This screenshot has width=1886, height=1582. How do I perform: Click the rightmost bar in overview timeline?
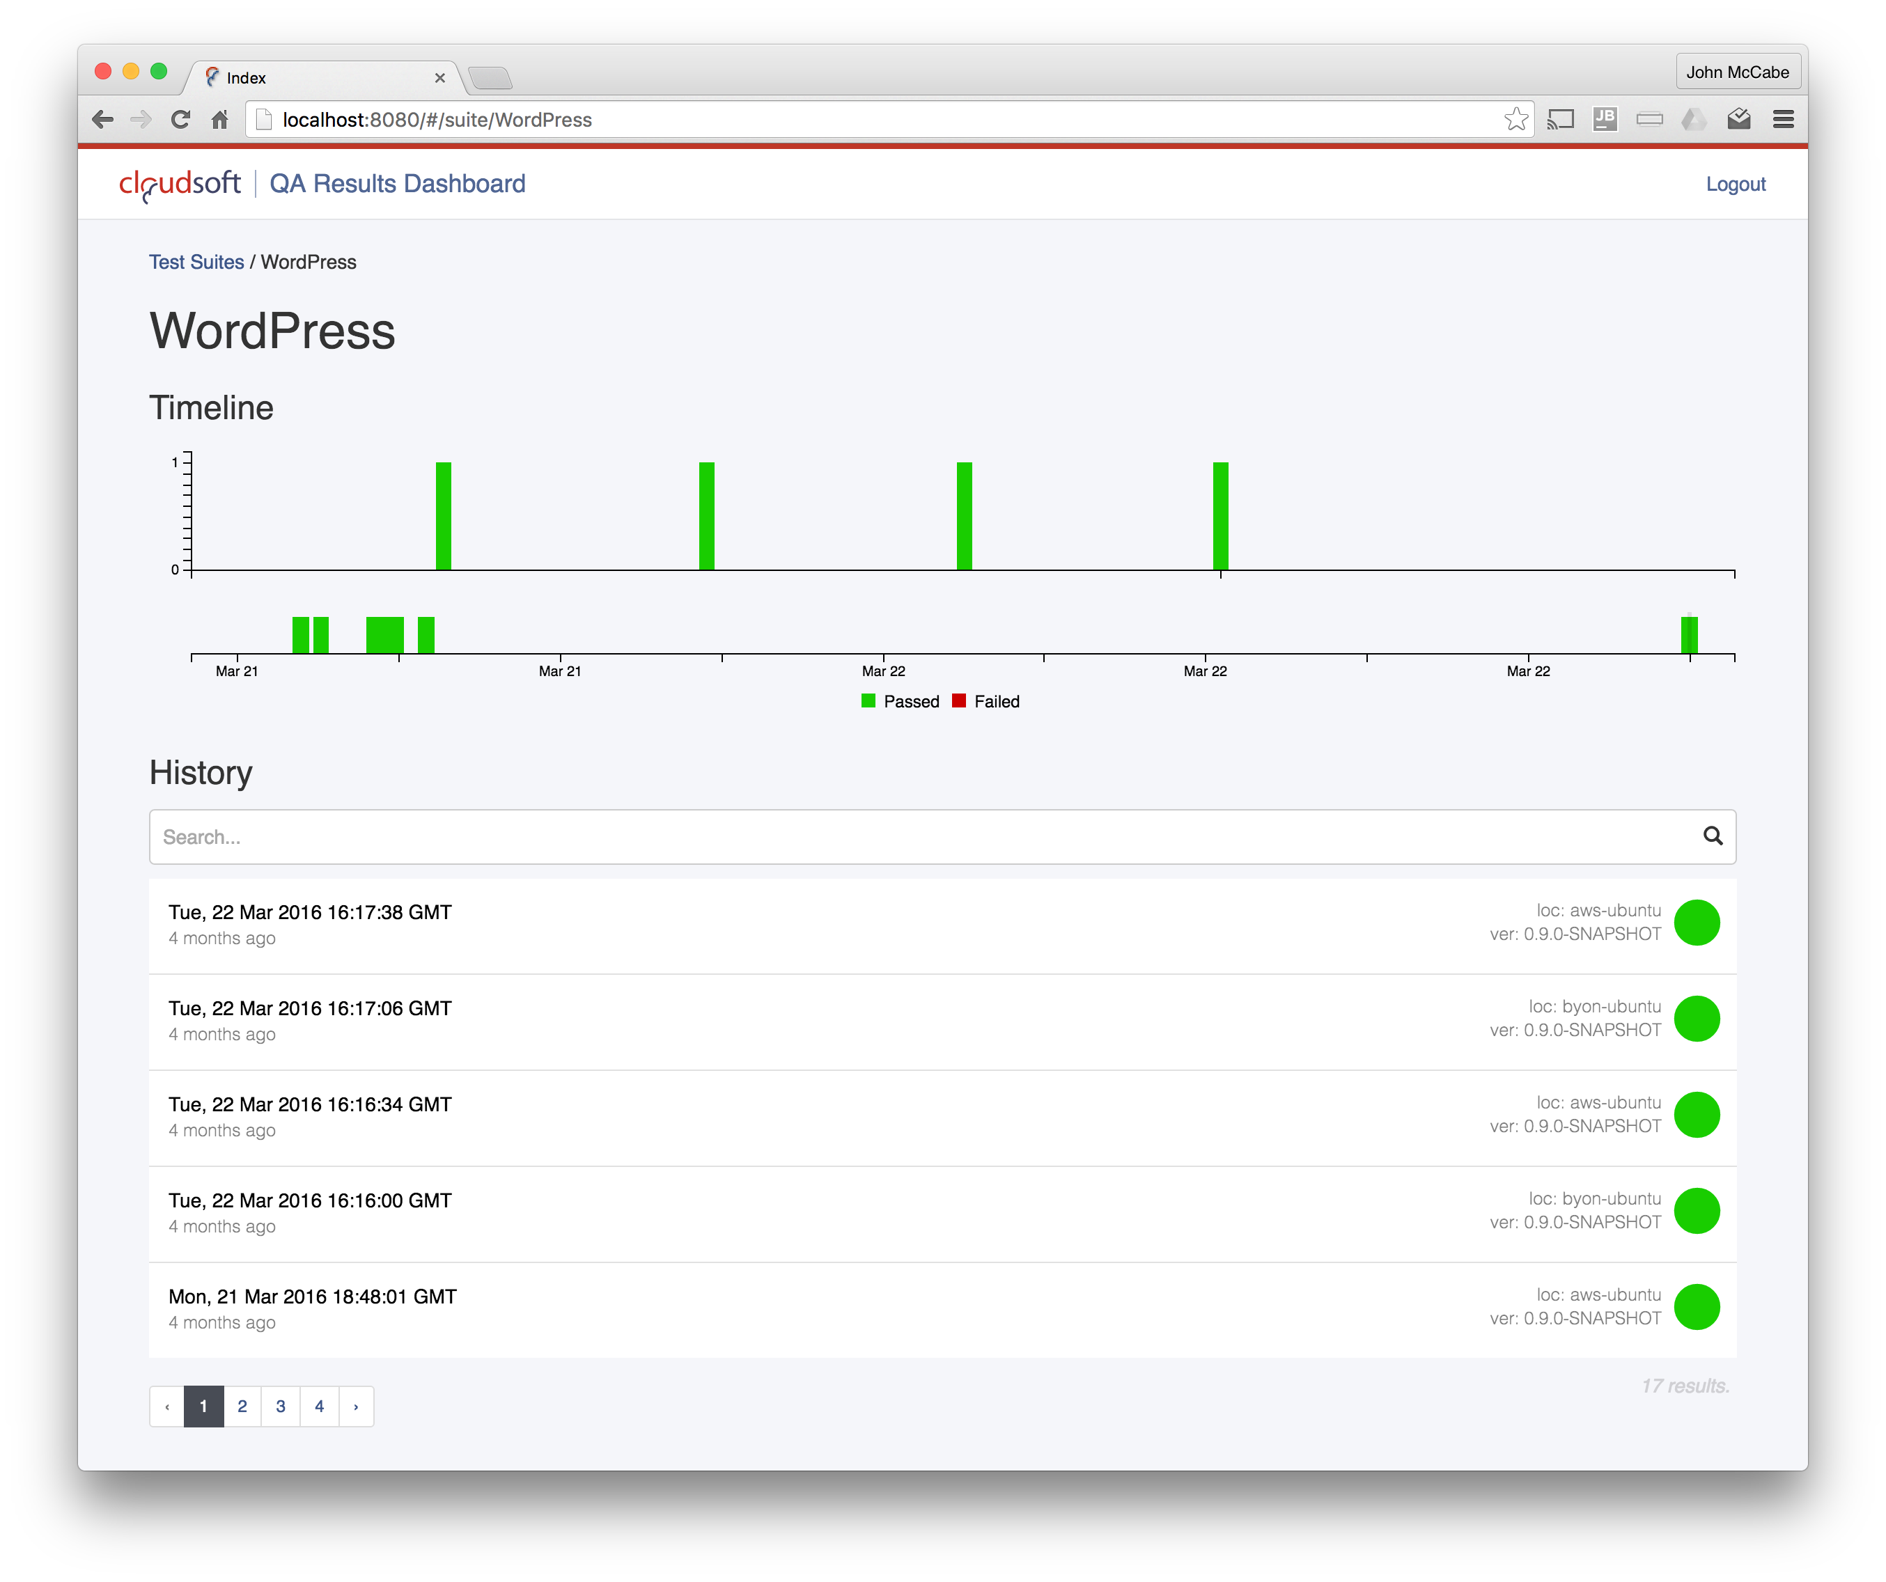(1690, 635)
